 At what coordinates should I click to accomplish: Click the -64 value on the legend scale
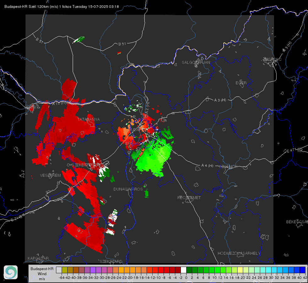pos(61,278)
